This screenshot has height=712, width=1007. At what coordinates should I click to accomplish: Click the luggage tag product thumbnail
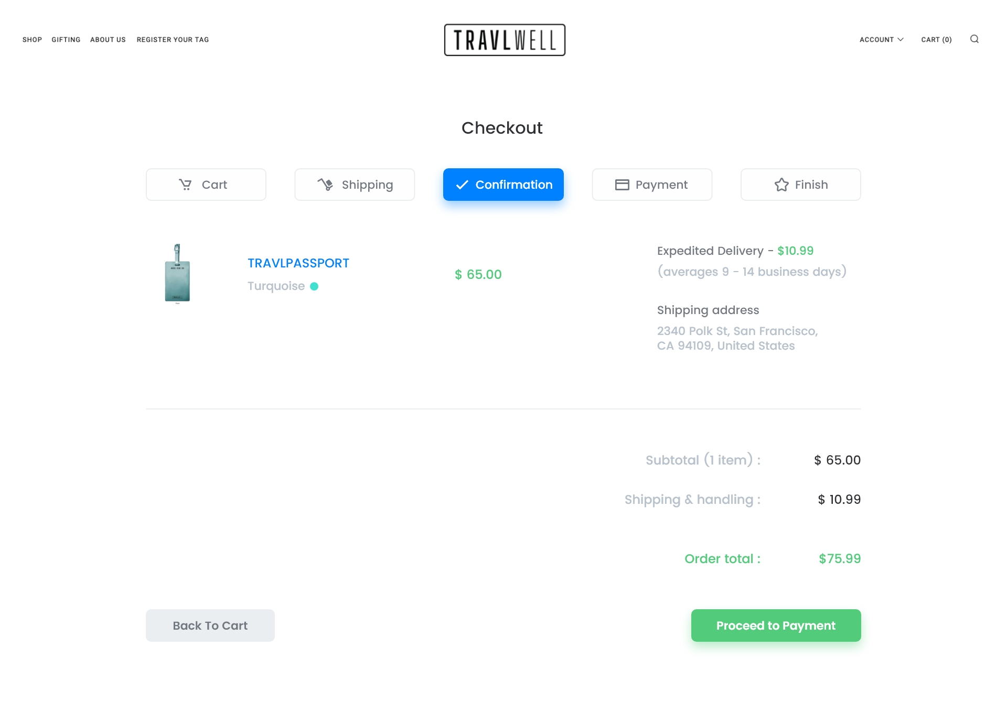point(177,274)
